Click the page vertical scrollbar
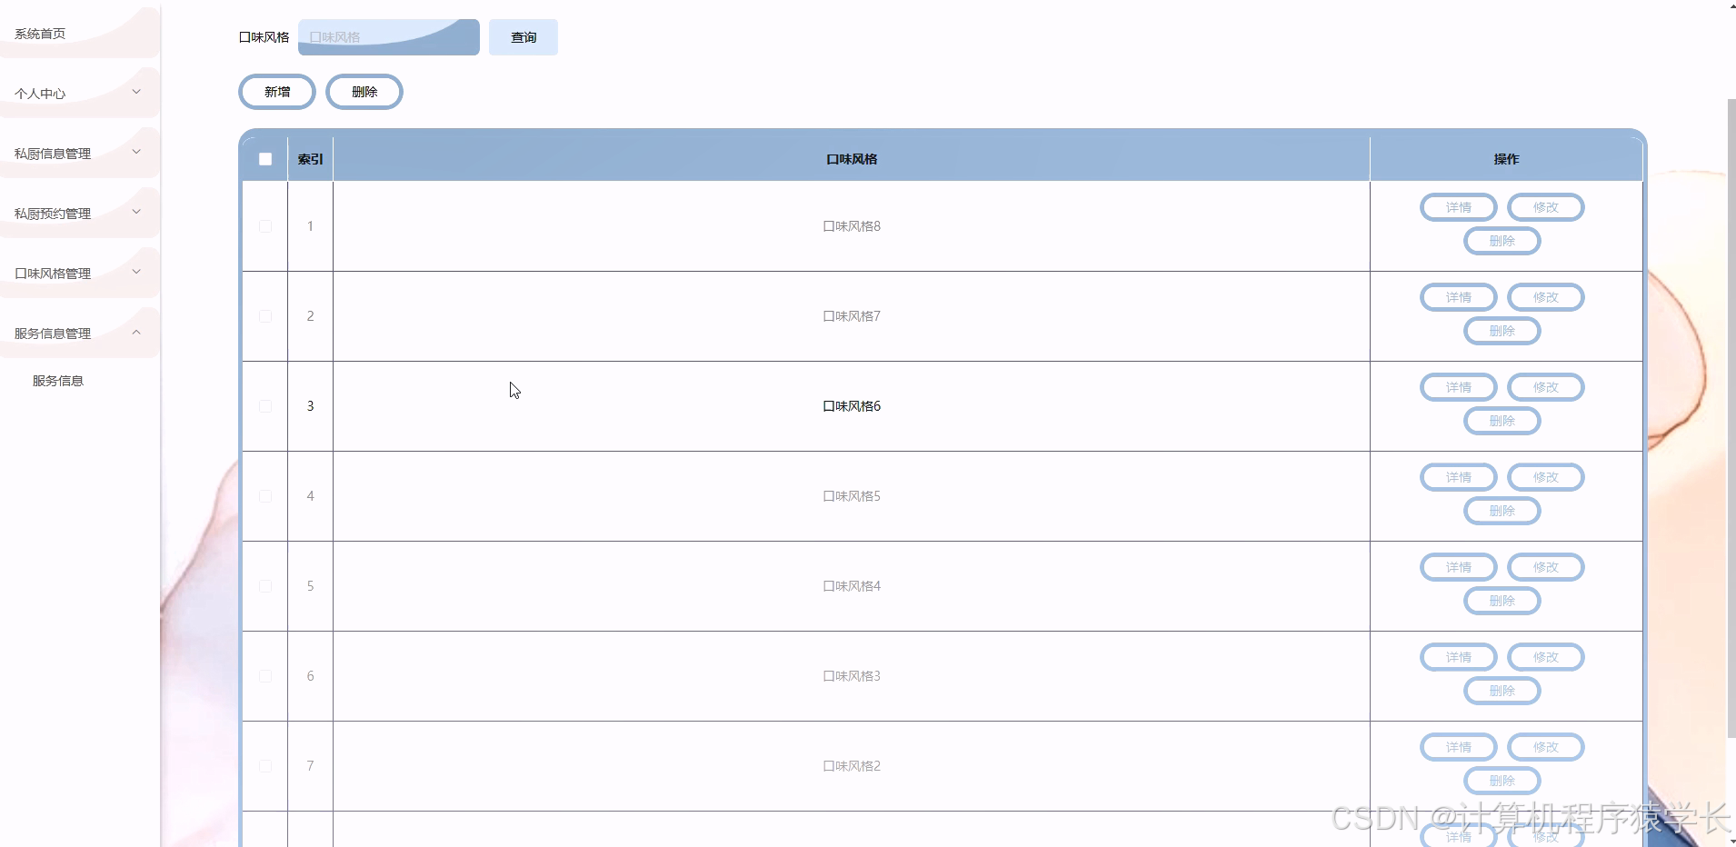The image size is (1736, 847). [x=1731, y=418]
